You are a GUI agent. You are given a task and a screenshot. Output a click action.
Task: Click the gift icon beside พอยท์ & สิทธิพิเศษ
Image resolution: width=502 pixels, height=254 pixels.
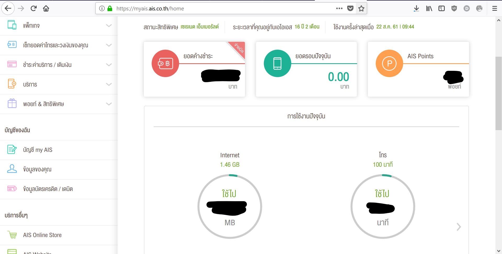[12, 103]
